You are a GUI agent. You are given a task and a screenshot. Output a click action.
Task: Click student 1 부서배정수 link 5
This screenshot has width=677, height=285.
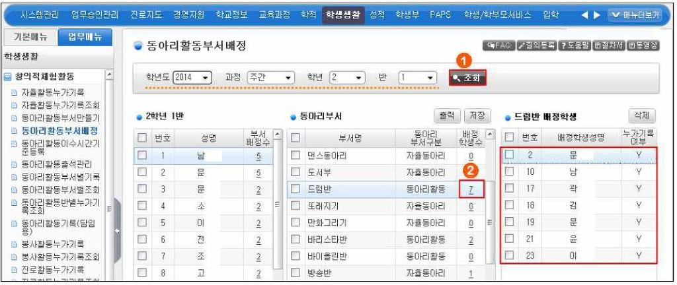pyautogui.click(x=259, y=156)
